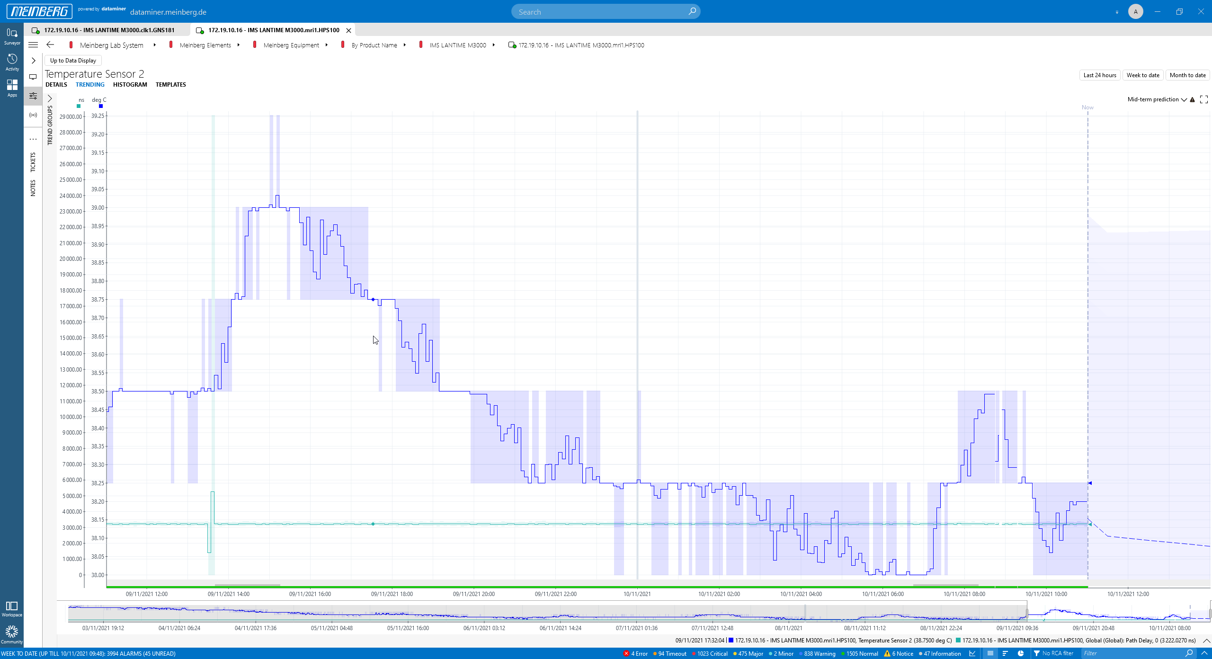Open the Activity sidebar module

(12, 62)
